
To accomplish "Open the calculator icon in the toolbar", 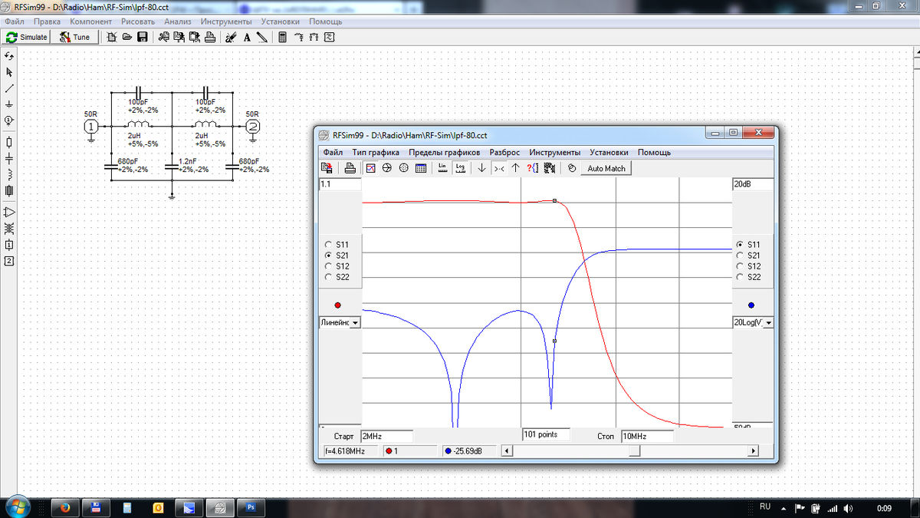I will pos(282,37).
